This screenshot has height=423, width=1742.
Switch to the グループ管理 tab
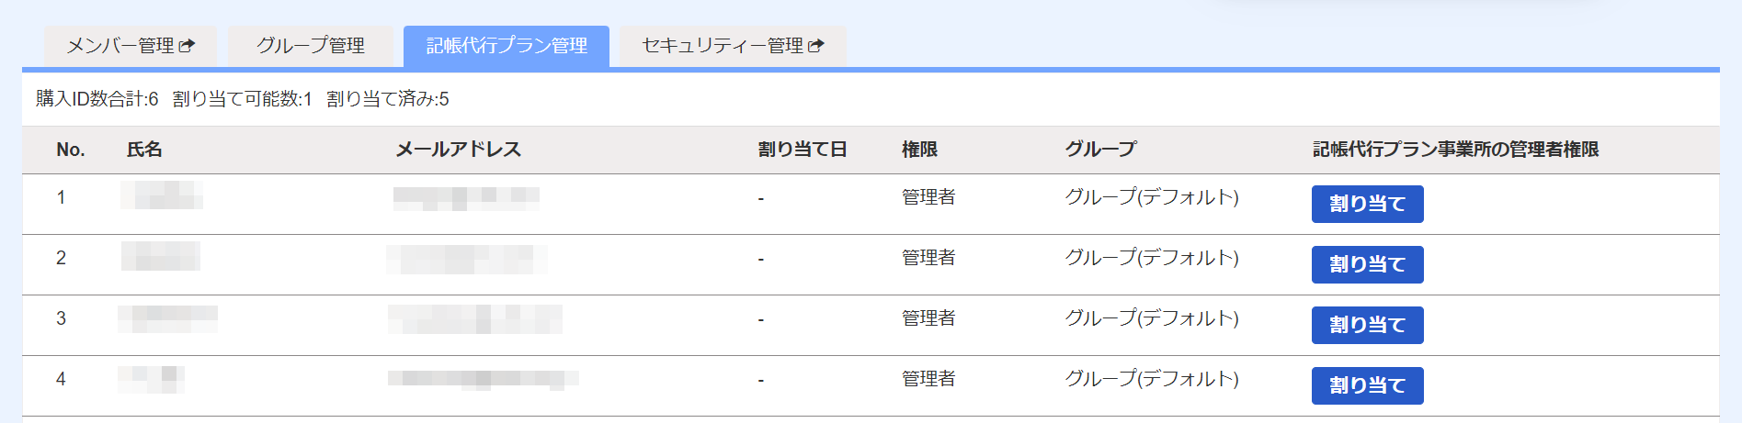tap(311, 46)
